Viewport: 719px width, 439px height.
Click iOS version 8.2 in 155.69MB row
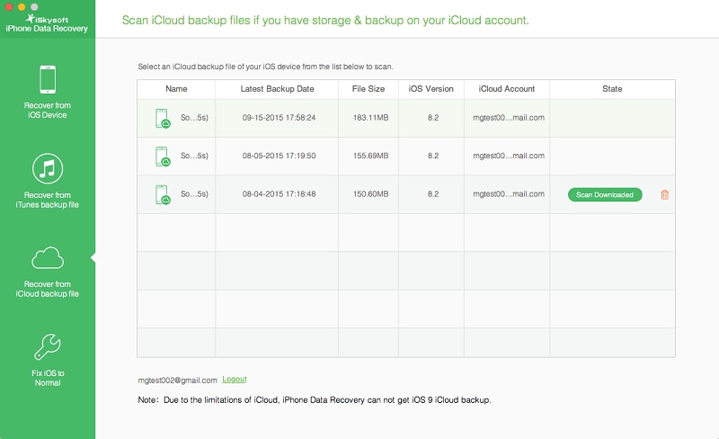coord(433,156)
